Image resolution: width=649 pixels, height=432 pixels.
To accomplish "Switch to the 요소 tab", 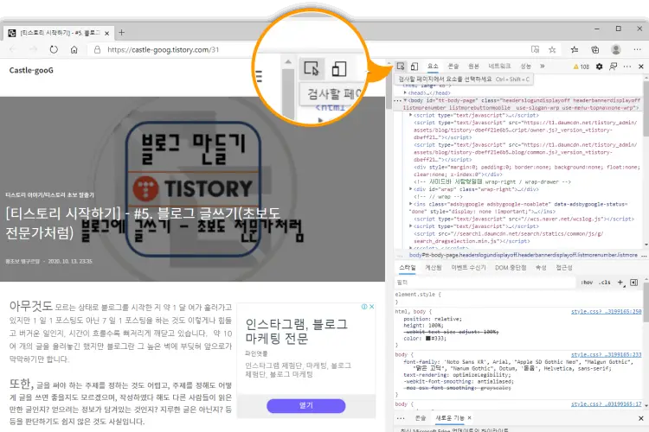I will pyautogui.click(x=433, y=67).
